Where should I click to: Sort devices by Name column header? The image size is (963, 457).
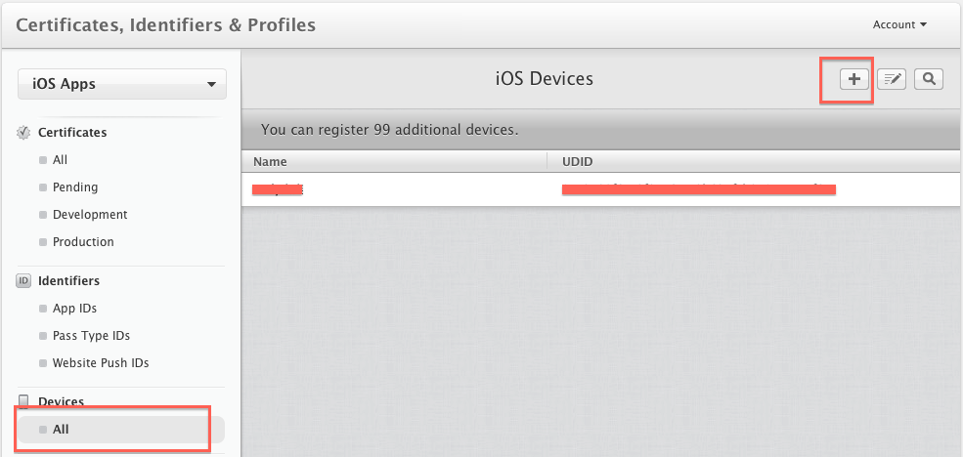click(270, 162)
